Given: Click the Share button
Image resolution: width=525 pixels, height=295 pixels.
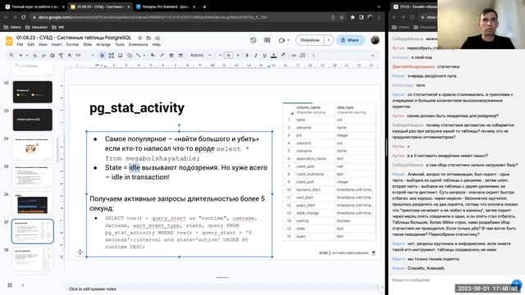Looking at the screenshot, I should coord(350,40).
